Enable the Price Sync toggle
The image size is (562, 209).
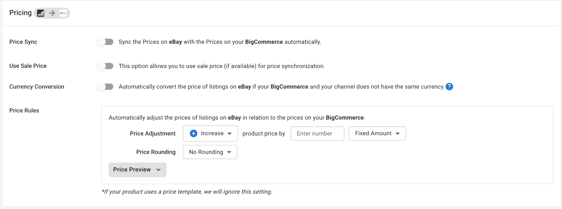[x=105, y=42]
